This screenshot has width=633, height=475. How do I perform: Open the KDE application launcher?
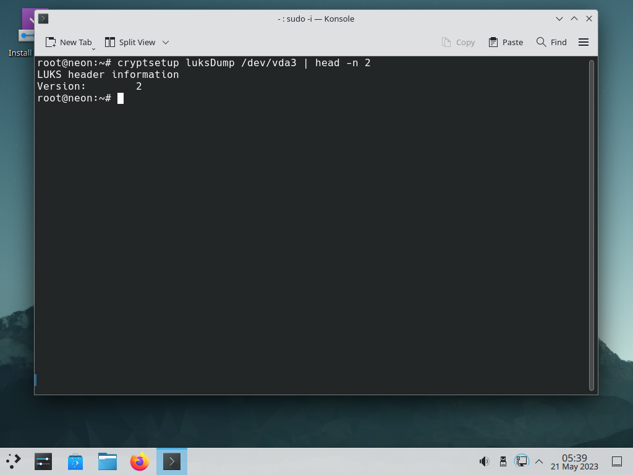point(14,461)
